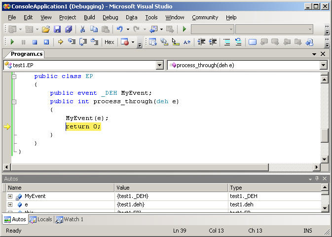Click the Save icon in toolbar
This screenshot has width=332, height=237.
57,29
